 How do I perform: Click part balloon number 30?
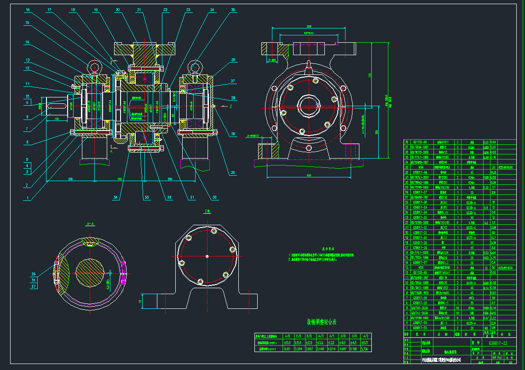coord(214,198)
